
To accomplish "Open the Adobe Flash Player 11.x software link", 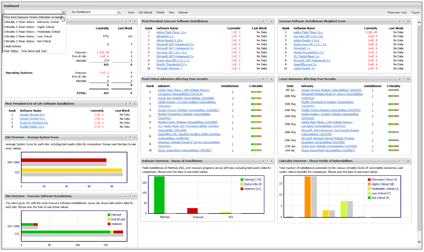I will coord(171,32).
